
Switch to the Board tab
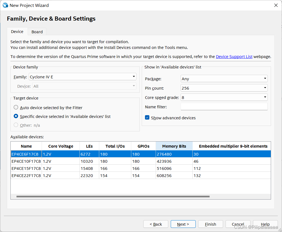tap(37, 32)
